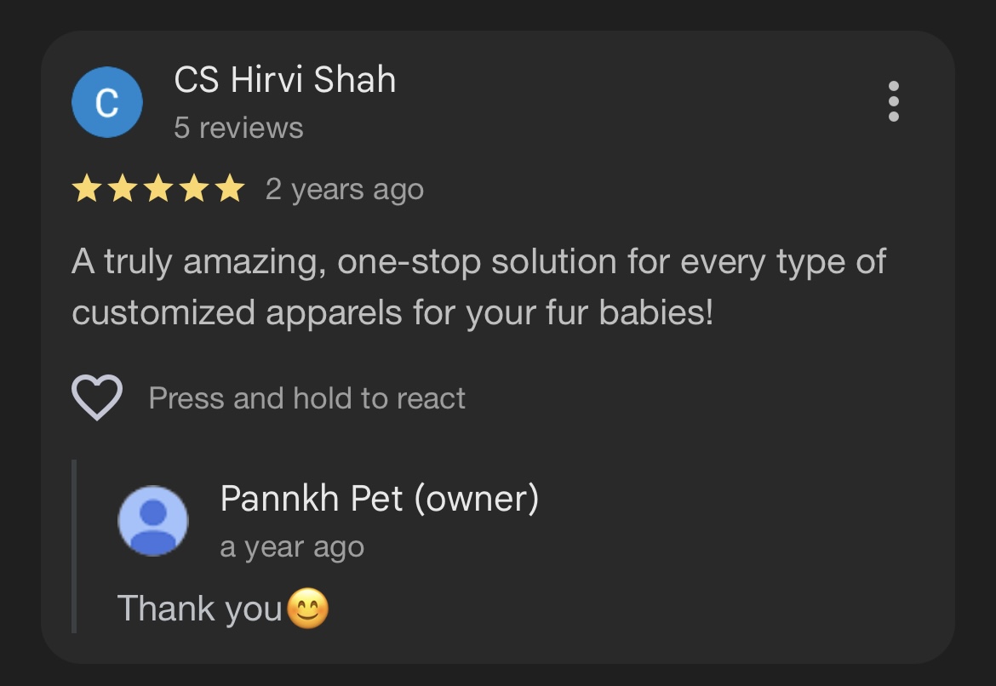
Task: Click the Press and hold to react label
Action: 306,399
